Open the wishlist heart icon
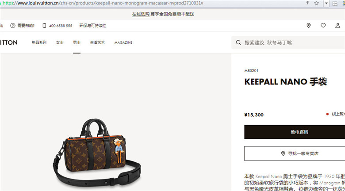 tap(323, 26)
